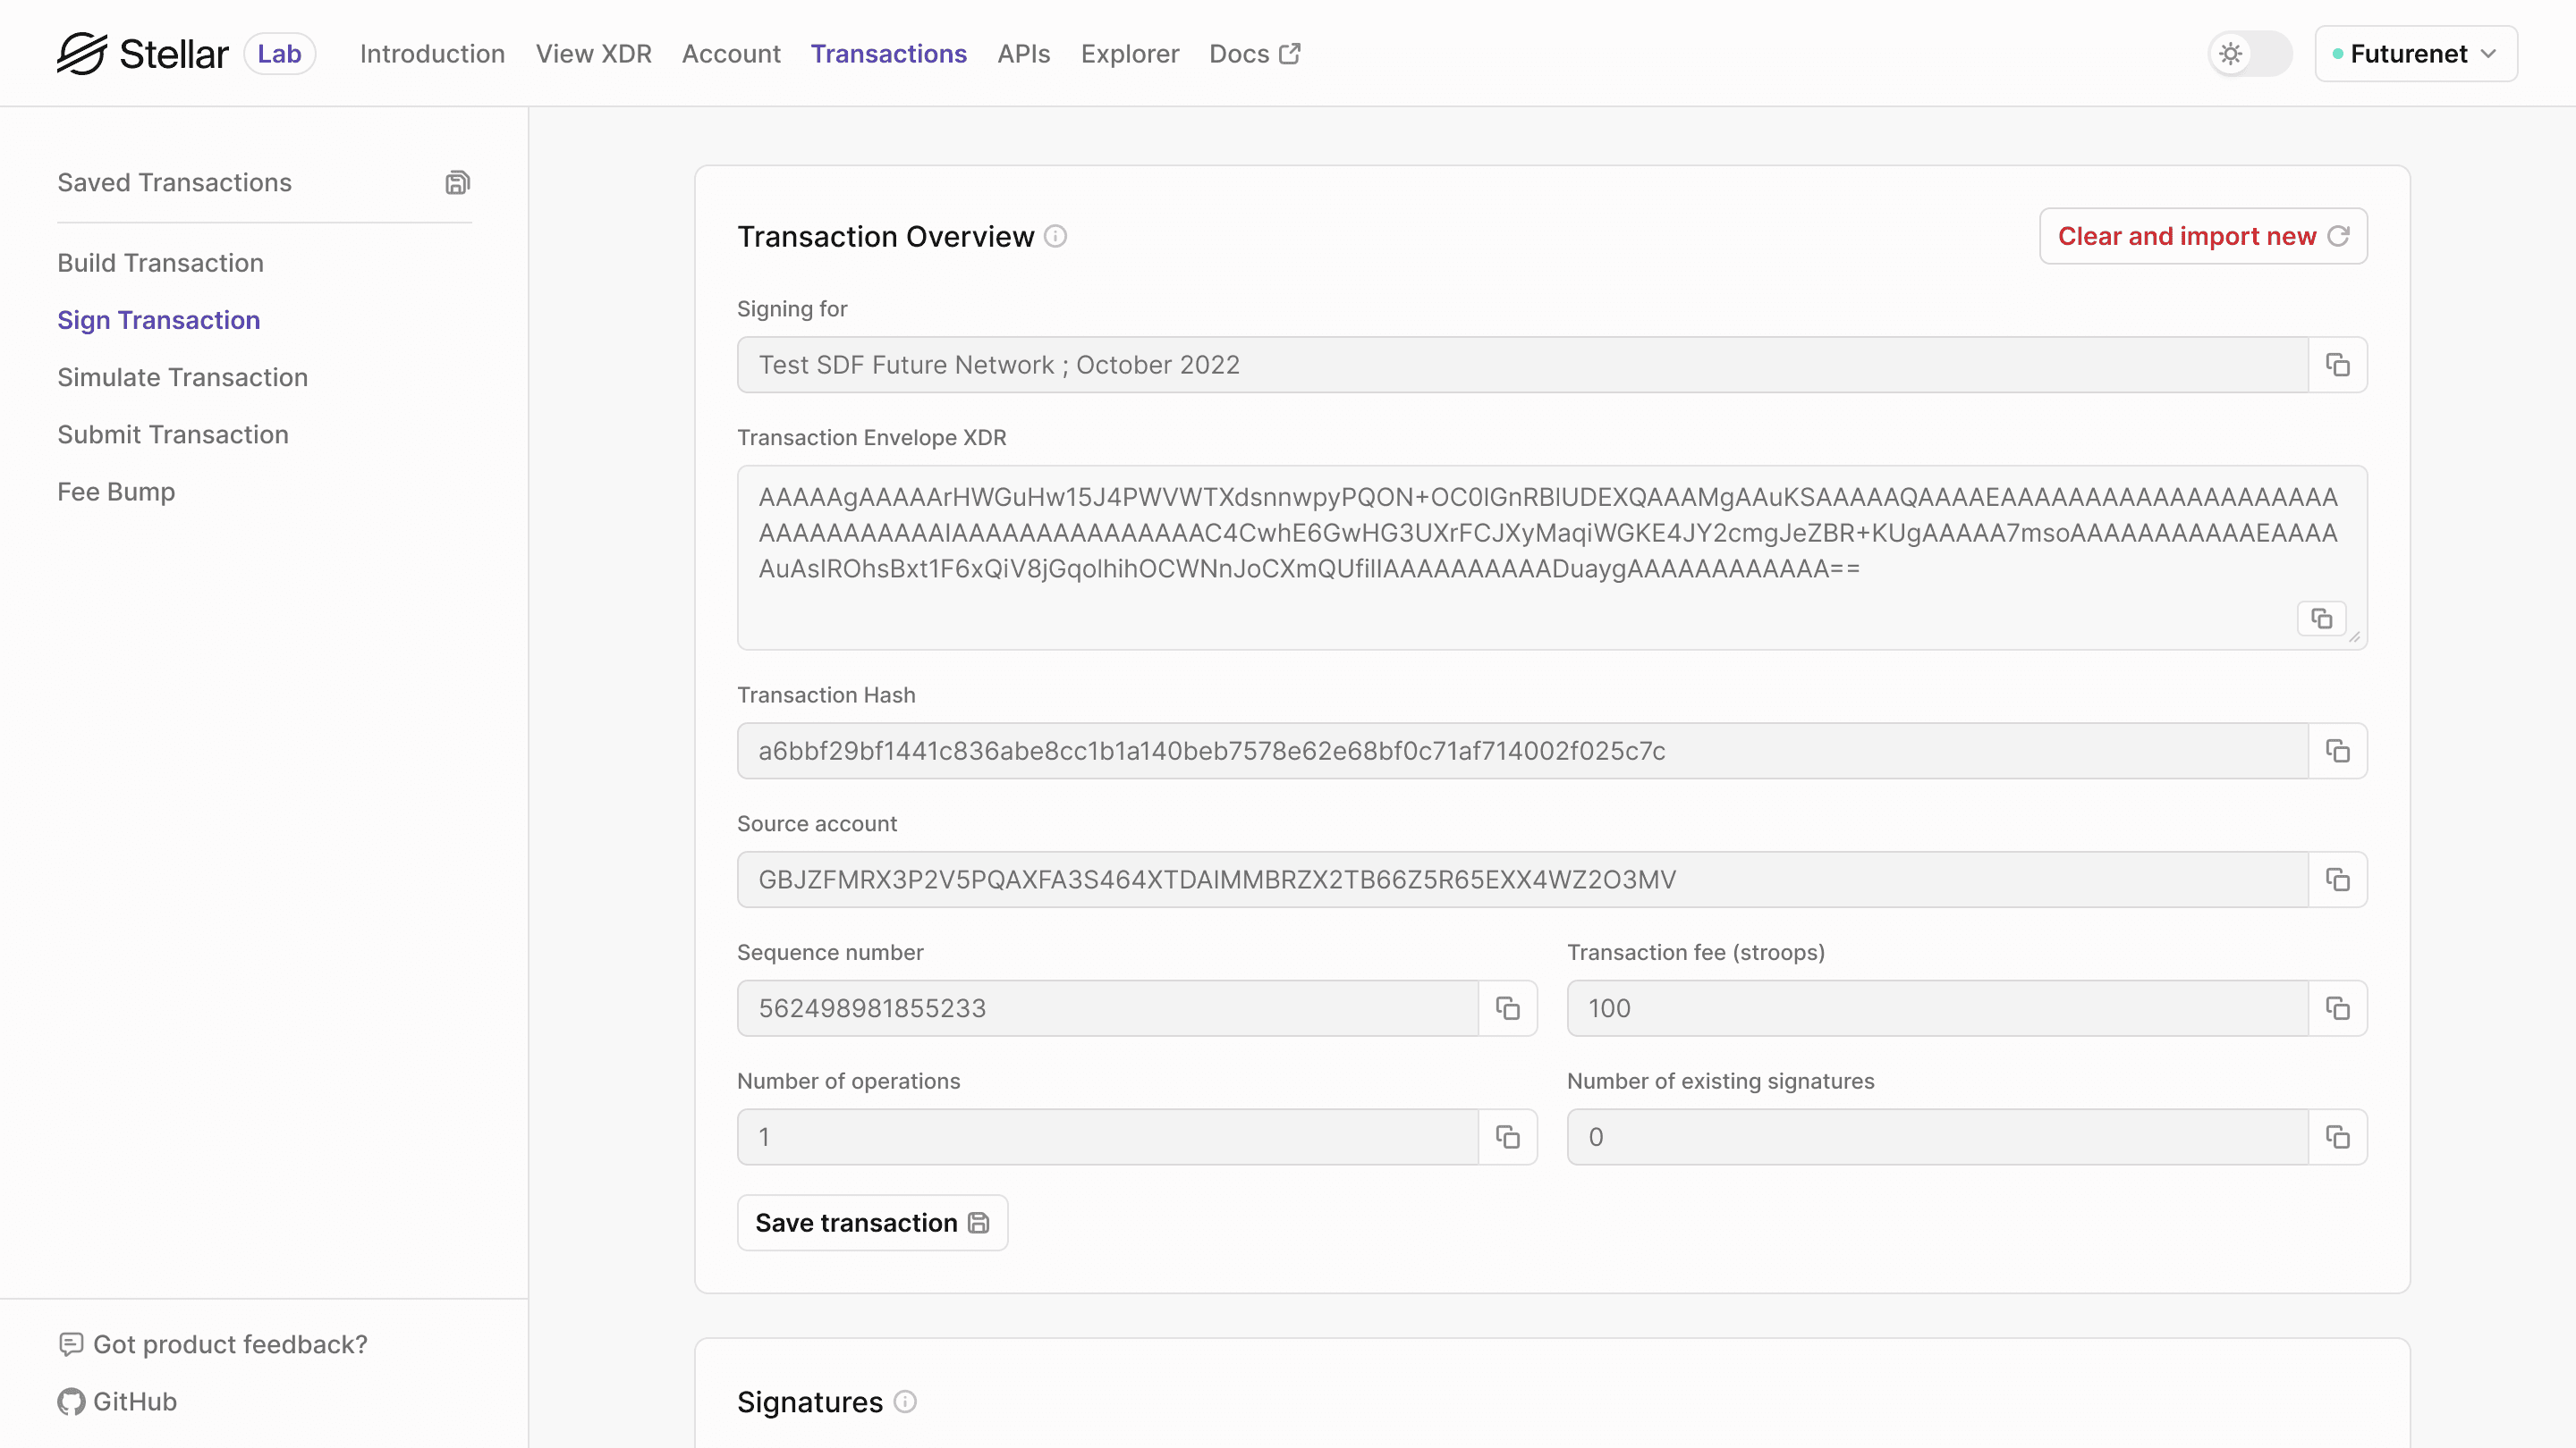Screen dimensions: 2576x1448
Task: Open the saved transactions icon in sidebar
Action: tap(457, 183)
